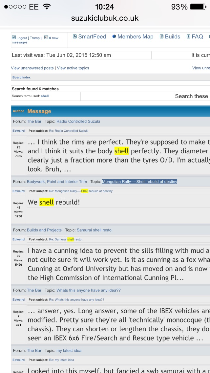Image resolution: width=210 pixels, height=373 pixels.
Task: Open post subject Re: Samurai shell resto.
Action: click(x=66, y=239)
